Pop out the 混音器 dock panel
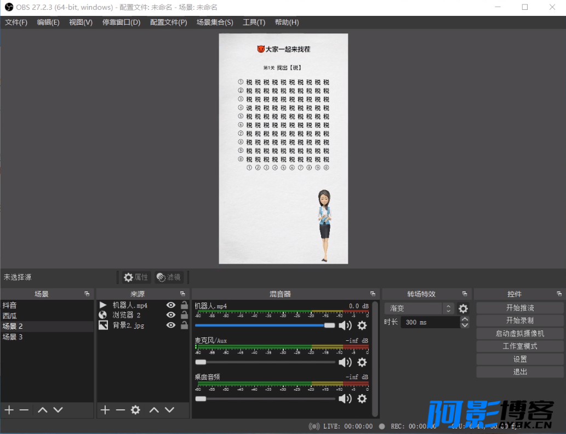The width and height of the screenshot is (566, 434). pos(373,294)
